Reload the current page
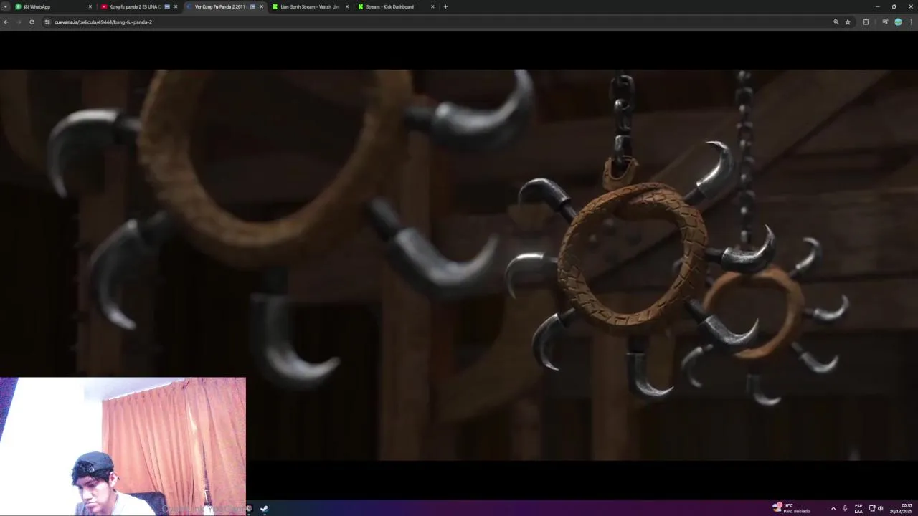918x516 pixels. 32,22
